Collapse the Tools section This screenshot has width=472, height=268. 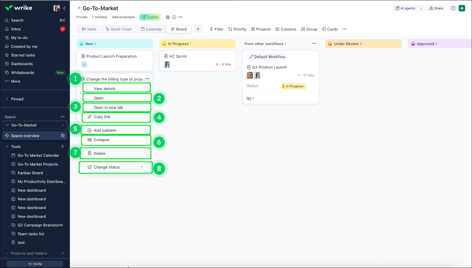pyautogui.click(x=7, y=147)
